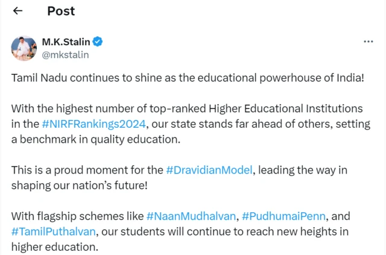Image resolution: width=386 pixels, height=255 pixels.
Task: Click the "This is a proud moment" text
Action: 87,170
